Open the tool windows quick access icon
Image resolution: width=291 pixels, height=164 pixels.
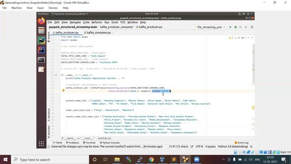tap(49, 147)
